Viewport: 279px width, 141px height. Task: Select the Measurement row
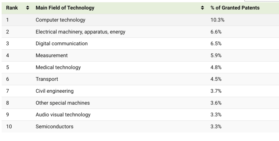[52, 55]
